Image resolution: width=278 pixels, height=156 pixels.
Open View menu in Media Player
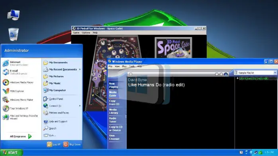click(x=117, y=66)
